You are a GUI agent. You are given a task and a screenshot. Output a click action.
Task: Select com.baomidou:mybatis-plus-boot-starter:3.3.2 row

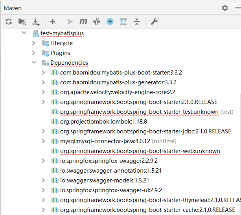tap(121, 73)
